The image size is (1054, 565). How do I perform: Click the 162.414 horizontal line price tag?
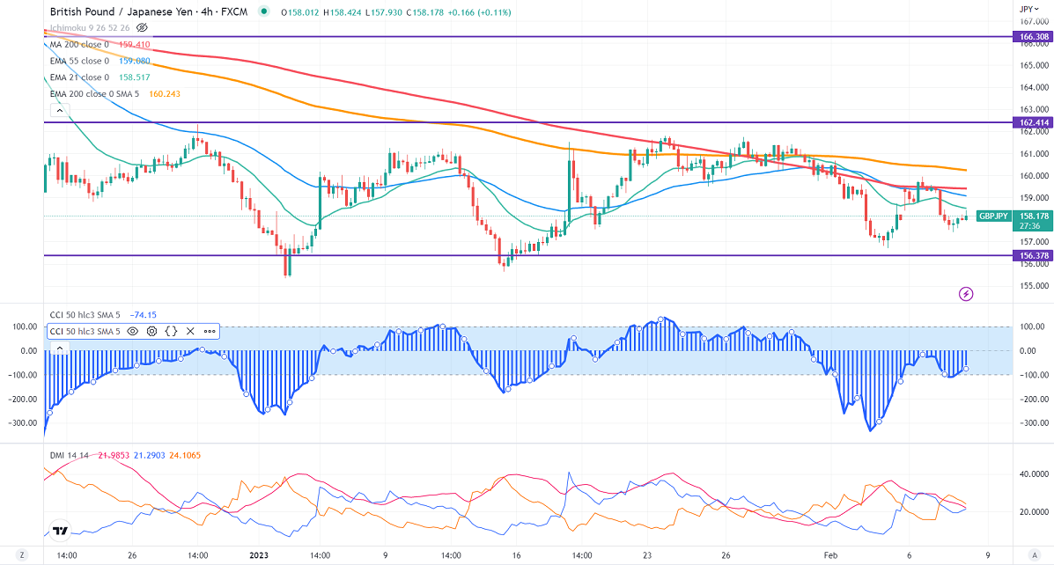[x=1033, y=122]
